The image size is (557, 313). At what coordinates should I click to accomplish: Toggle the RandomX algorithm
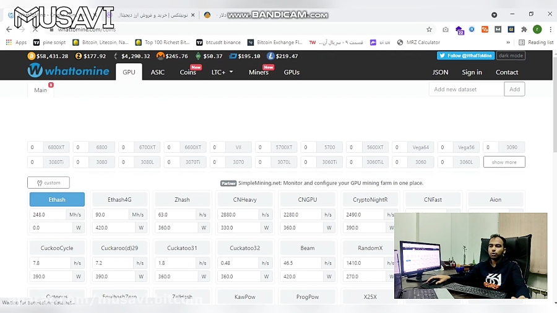click(x=368, y=247)
